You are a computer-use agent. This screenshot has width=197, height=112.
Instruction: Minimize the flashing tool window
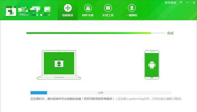point(187,2)
